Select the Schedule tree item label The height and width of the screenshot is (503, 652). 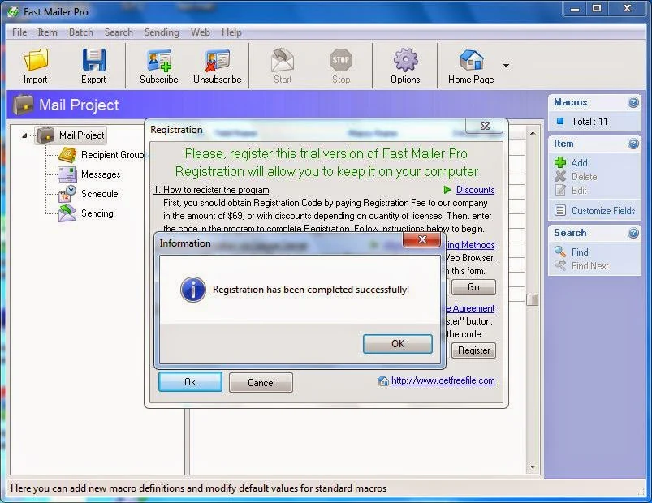(100, 194)
